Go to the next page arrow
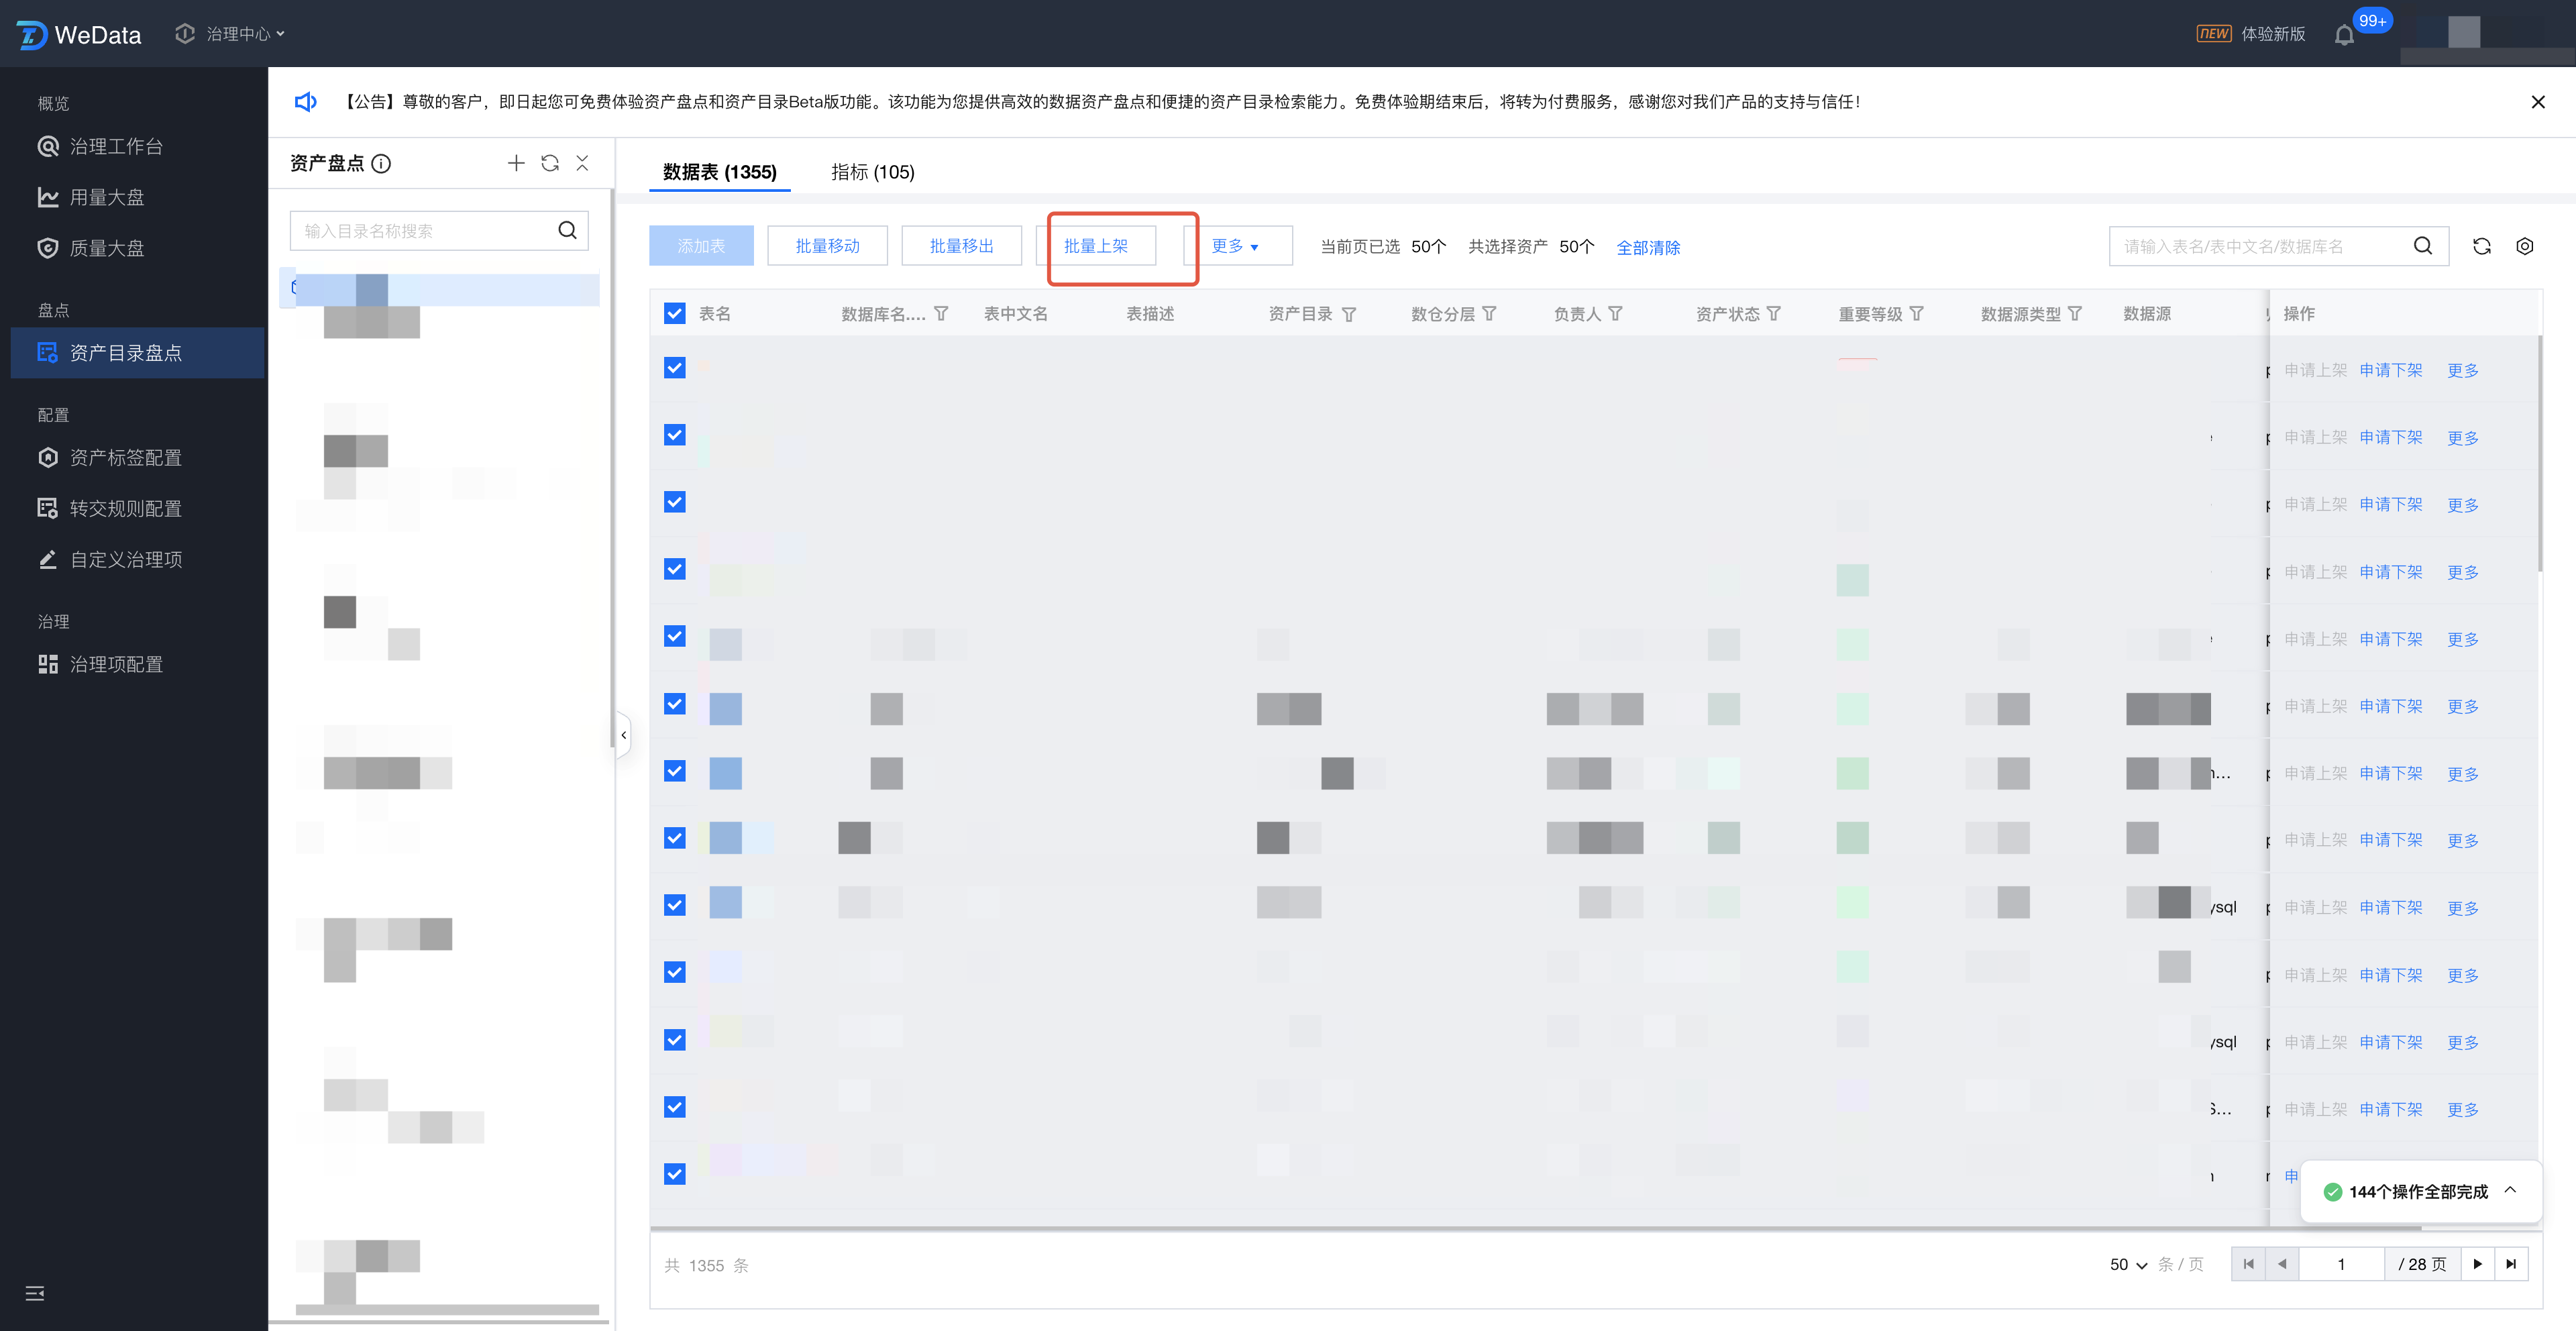This screenshot has width=2576, height=1331. 2477,1264
